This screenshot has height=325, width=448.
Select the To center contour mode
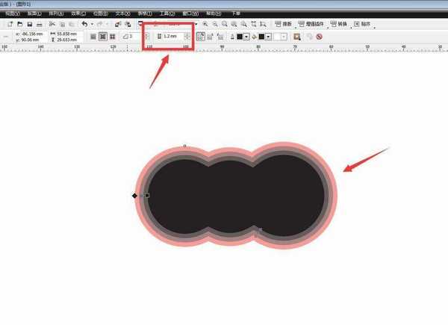(x=93, y=37)
